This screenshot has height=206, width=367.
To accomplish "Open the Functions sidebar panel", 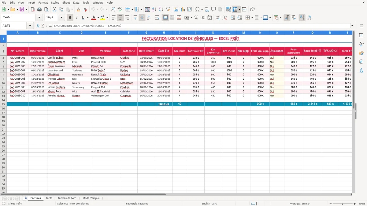I will (x=361, y=70).
